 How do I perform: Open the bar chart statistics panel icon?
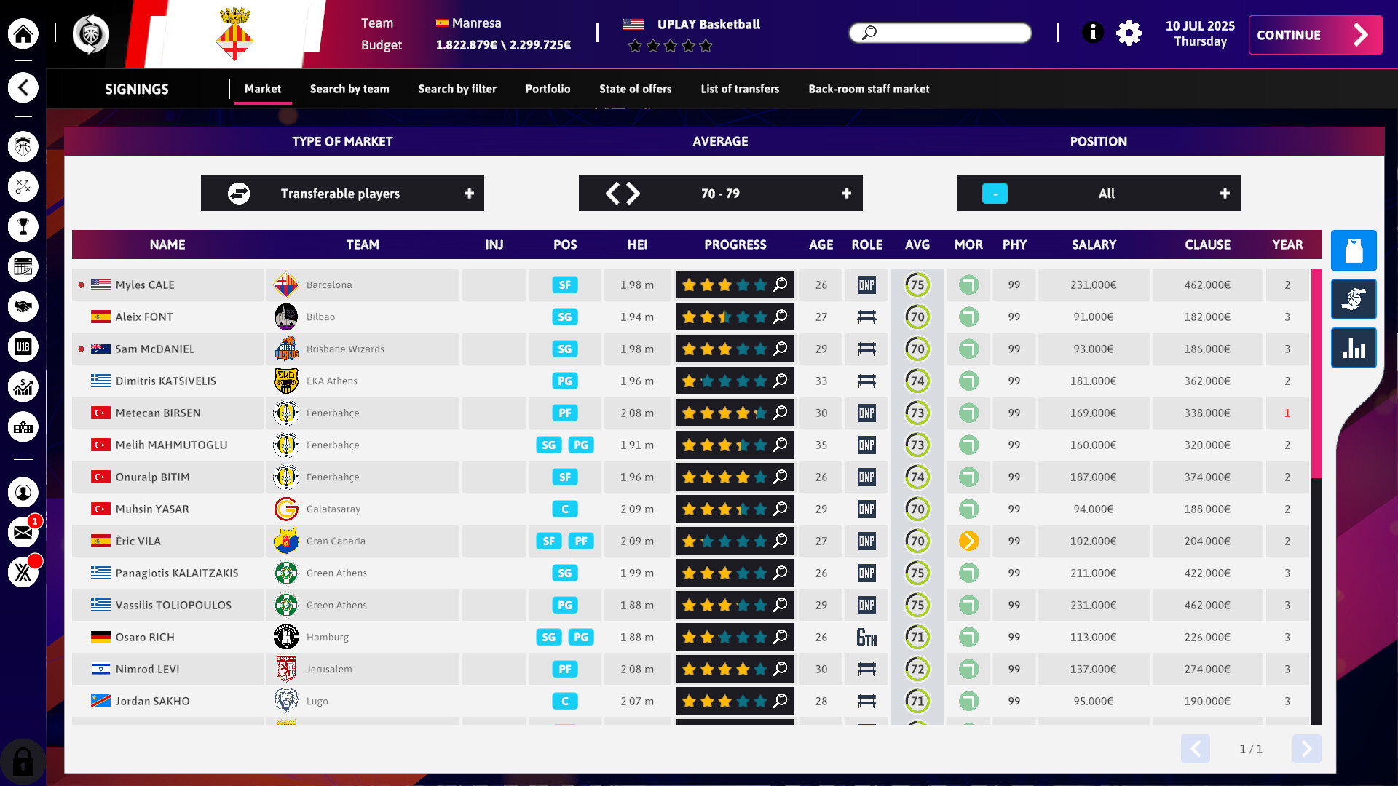(x=1354, y=348)
